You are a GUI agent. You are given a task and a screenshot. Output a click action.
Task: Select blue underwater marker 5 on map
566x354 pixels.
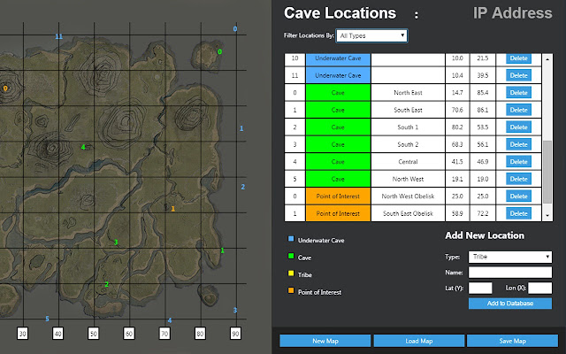(47, 319)
